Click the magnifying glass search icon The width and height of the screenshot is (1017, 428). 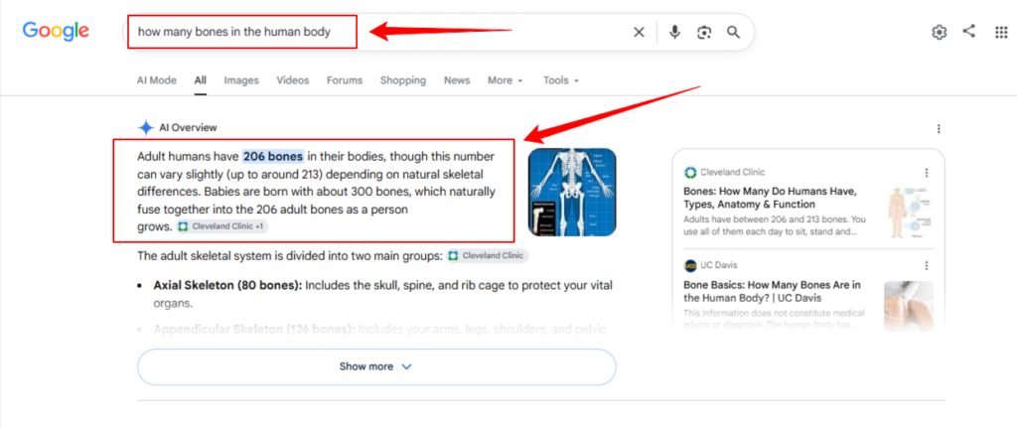point(733,33)
